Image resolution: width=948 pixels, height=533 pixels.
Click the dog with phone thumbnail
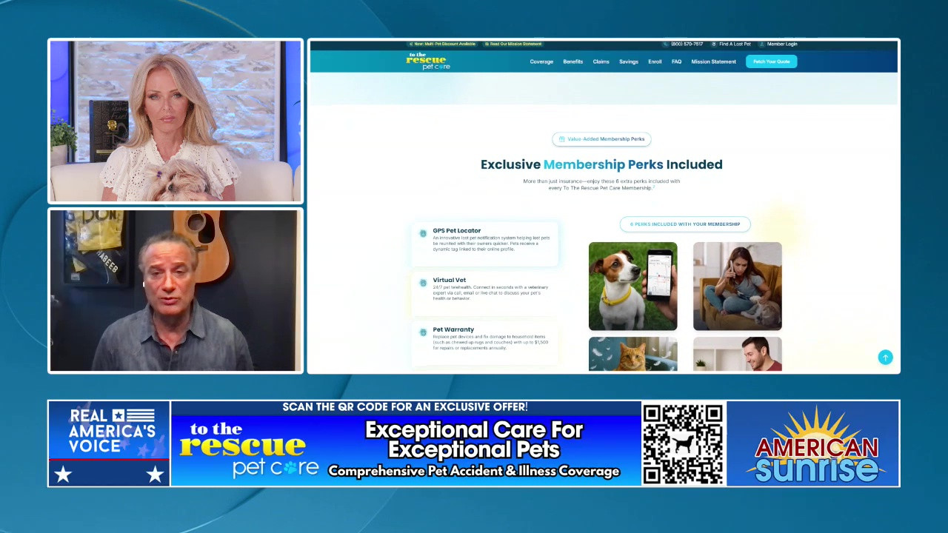pyautogui.click(x=632, y=286)
